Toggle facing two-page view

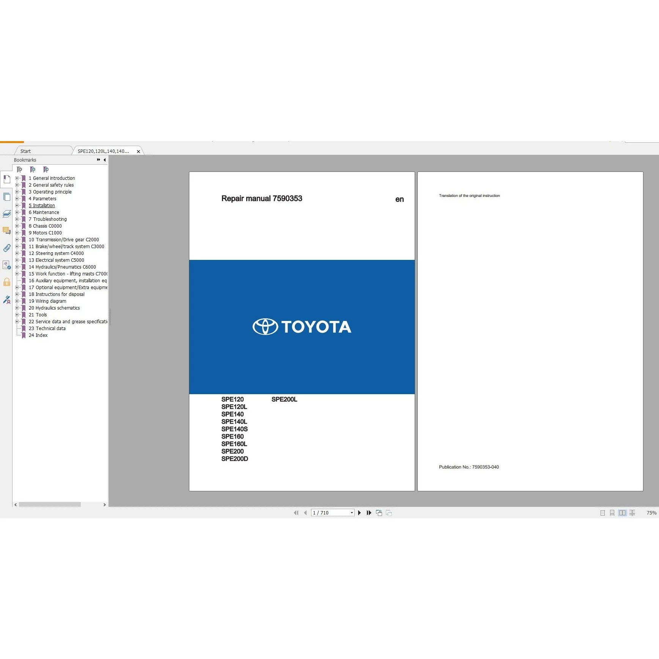(x=622, y=513)
